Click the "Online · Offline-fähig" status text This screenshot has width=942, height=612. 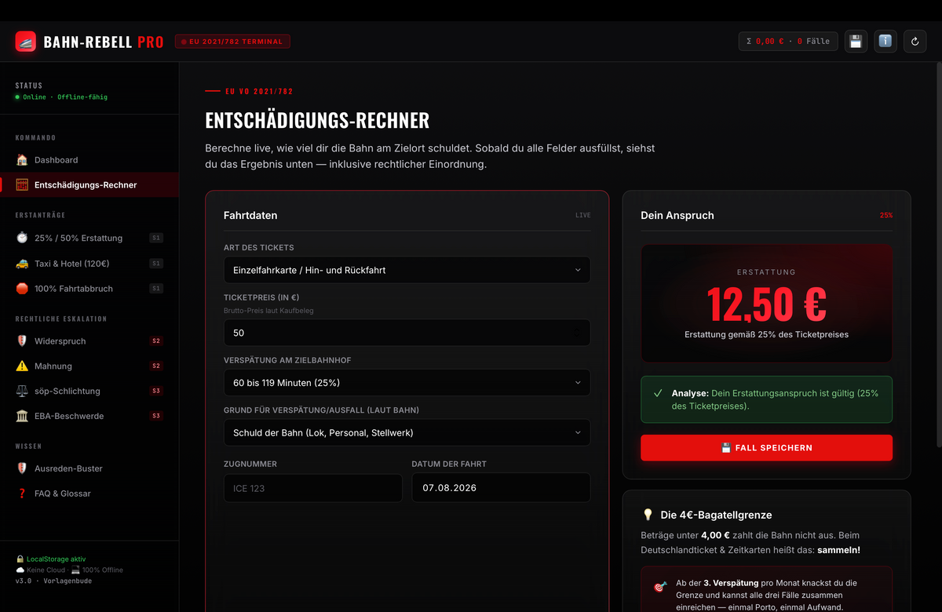point(65,97)
